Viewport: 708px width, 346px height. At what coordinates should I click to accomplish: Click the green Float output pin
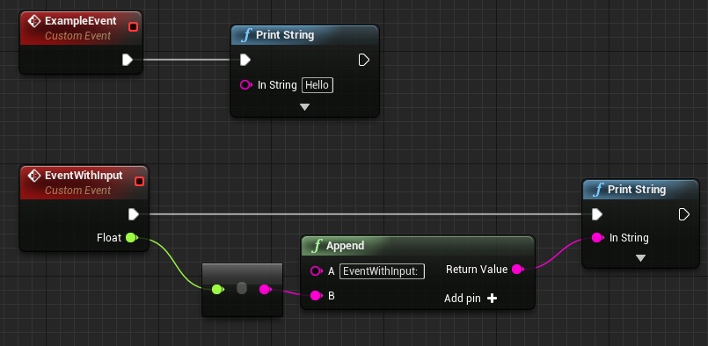coord(131,237)
